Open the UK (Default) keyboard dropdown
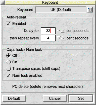Image resolution: width=96 pixels, height=105 pixels. [x=61, y=10]
